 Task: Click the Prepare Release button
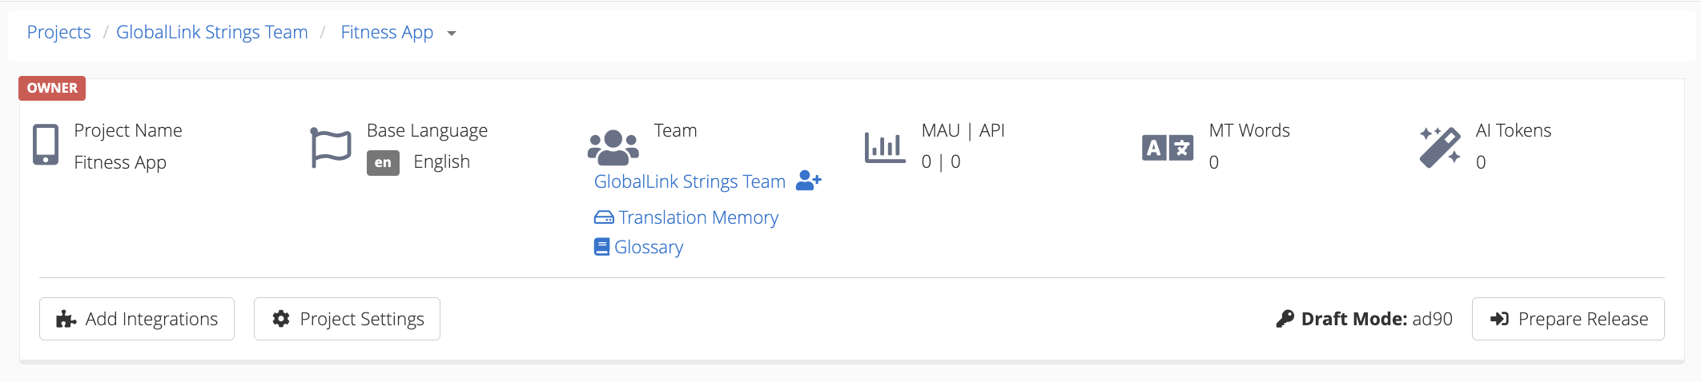coord(1568,319)
